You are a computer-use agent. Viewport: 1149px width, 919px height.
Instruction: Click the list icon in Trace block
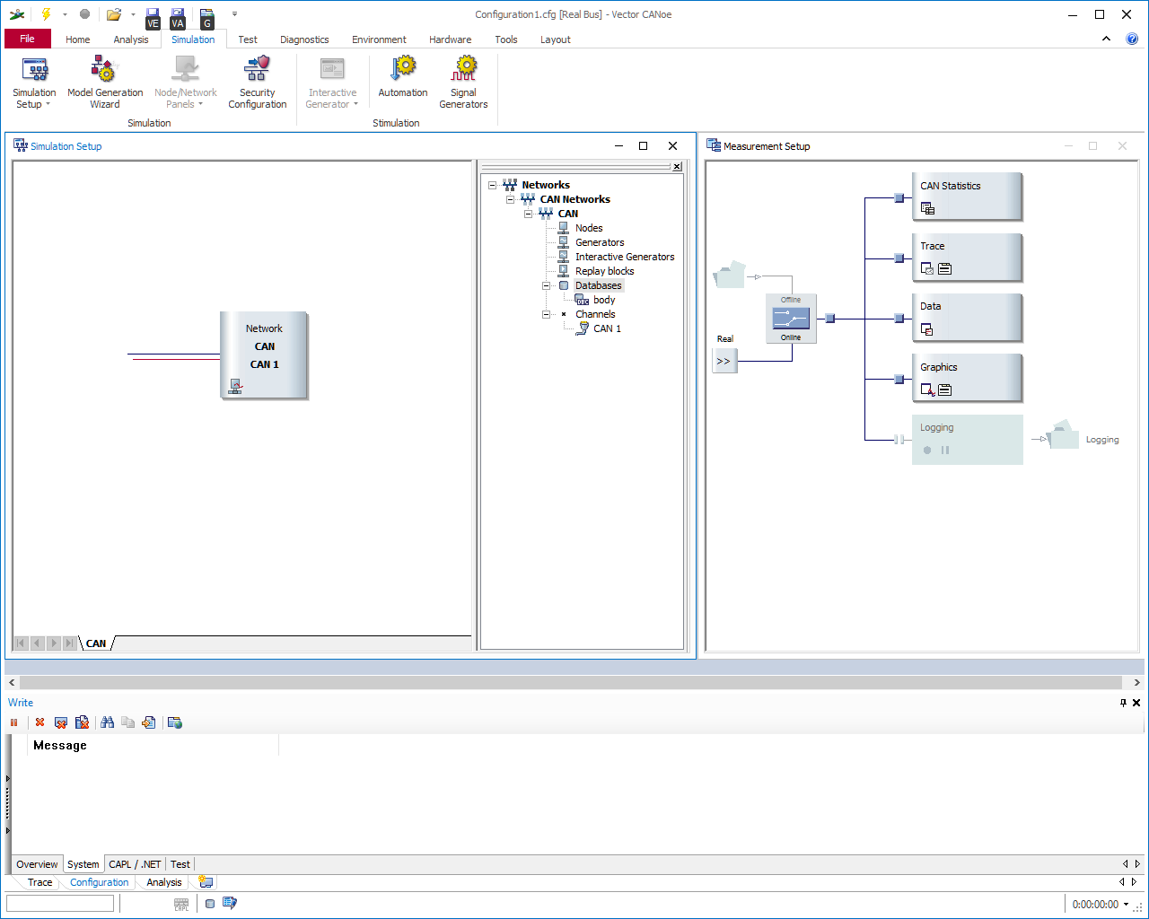point(944,268)
